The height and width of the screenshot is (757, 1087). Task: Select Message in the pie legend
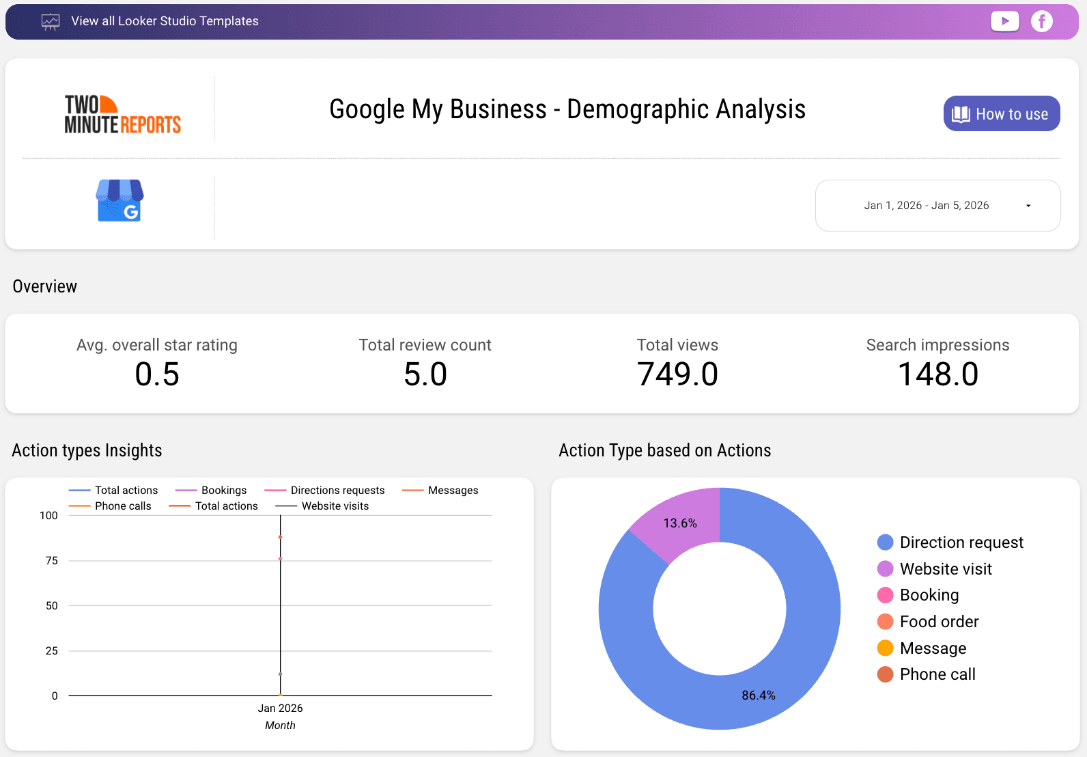point(933,648)
